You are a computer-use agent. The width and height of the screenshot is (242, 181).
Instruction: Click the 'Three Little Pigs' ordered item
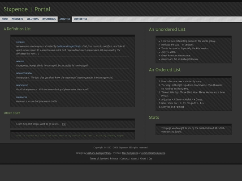tap(193, 94)
